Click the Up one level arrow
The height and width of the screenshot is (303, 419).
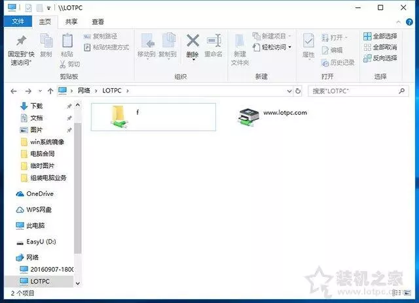(50, 91)
